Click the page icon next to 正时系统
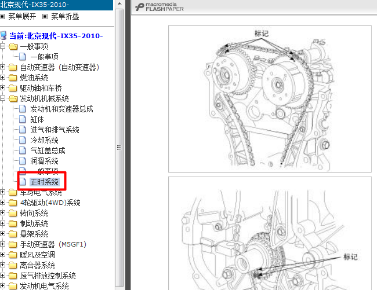The width and height of the screenshot is (377, 290). 23,182
